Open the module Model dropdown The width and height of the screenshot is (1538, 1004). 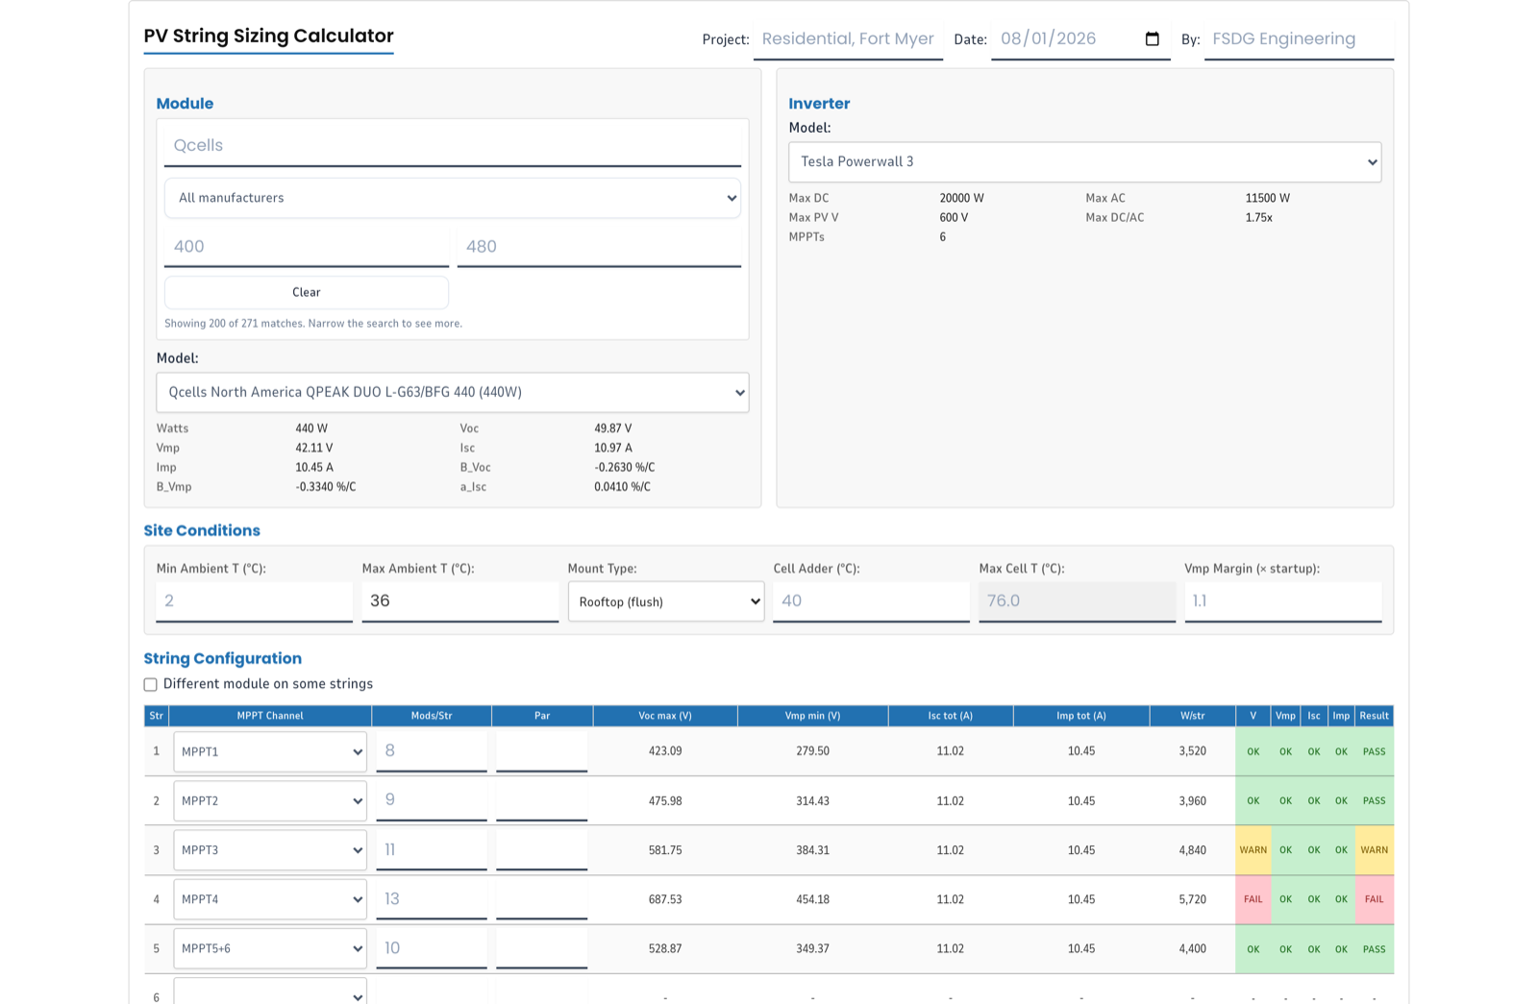[453, 392]
